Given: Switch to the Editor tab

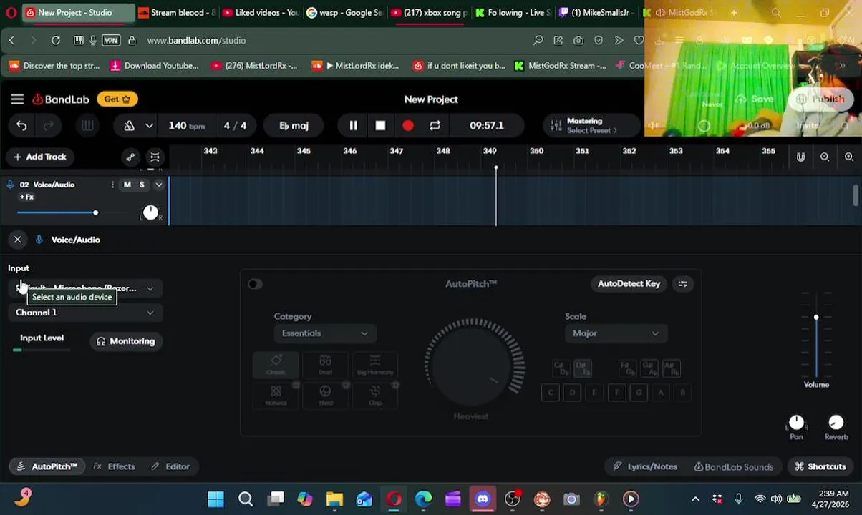Looking at the screenshot, I should (x=170, y=466).
